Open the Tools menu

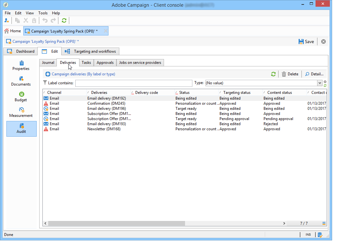tap(43, 13)
